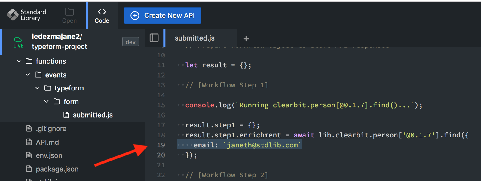This screenshot has width=481, height=181.
Task: Click the closing '});' on line 20
Action: click(191, 155)
